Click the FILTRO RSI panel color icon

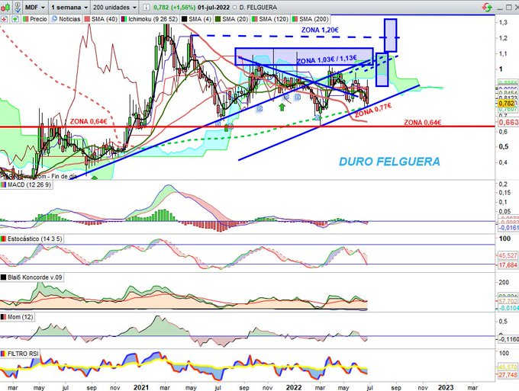(4, 354)
